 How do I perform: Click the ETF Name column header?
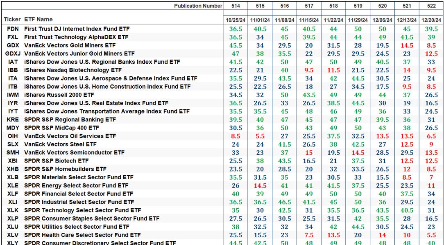coord(39,20)
